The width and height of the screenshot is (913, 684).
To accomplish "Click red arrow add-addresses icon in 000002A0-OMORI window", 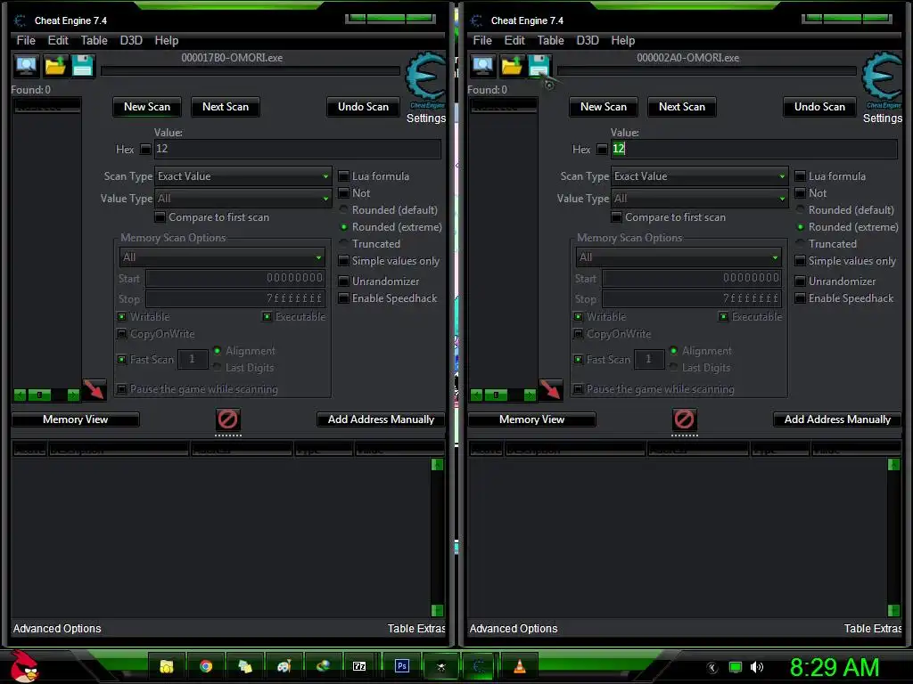I will (x=550, y=389).
